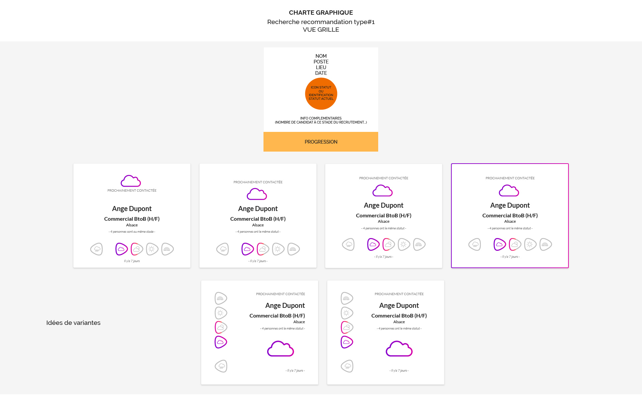Click the rain cloud icon in first card

point(97,249)
